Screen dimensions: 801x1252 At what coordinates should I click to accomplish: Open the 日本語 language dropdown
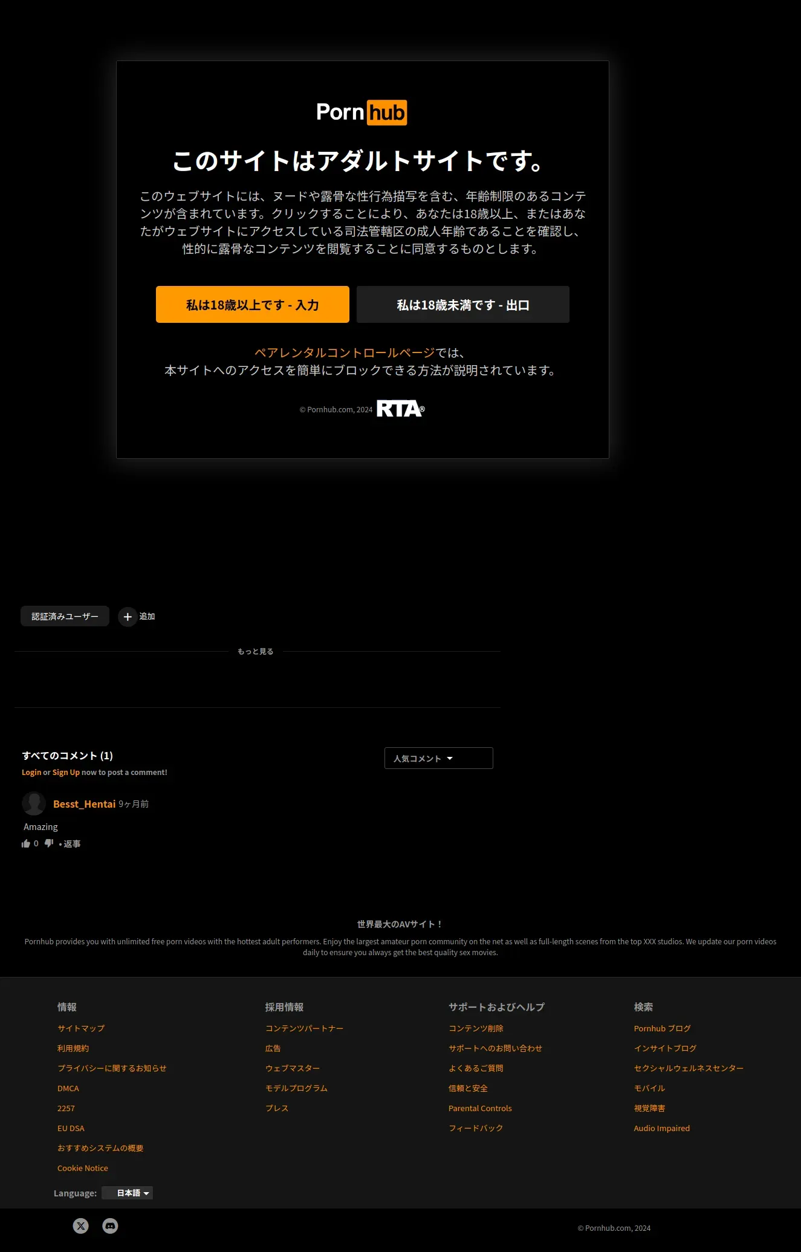click(x=128, y=1193)
